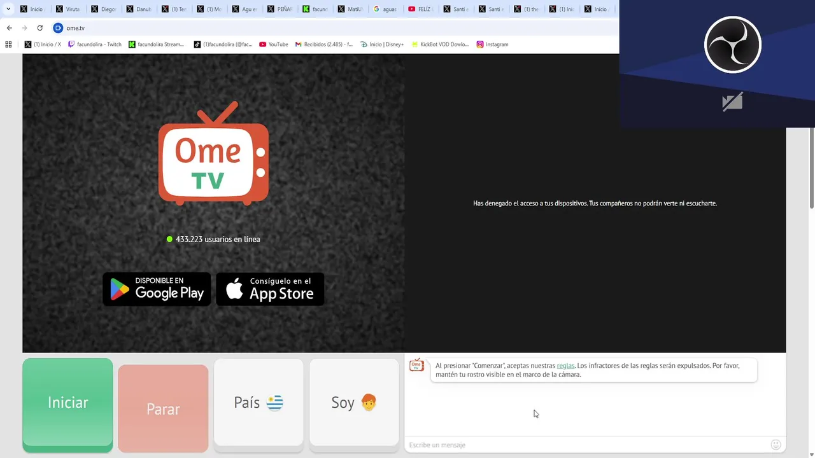815x458 pixels.
Task: Open the facundolira Stream... Kick bookmark
Action: [157, 45]
